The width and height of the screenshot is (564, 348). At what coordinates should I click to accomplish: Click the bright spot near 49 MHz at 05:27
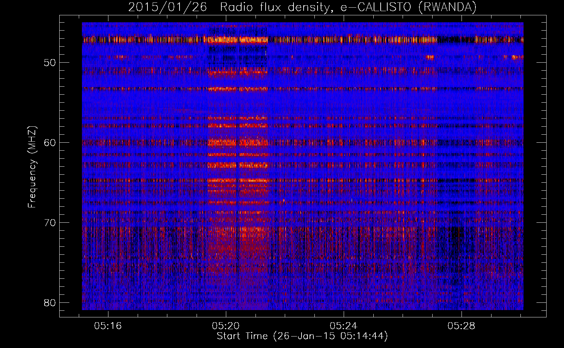coord(431,57)
